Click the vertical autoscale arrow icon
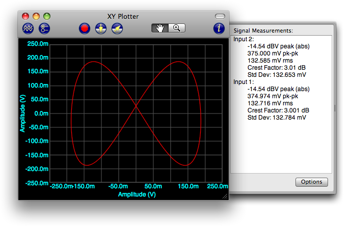The image size is (353, 227). (x=101, y=29)
